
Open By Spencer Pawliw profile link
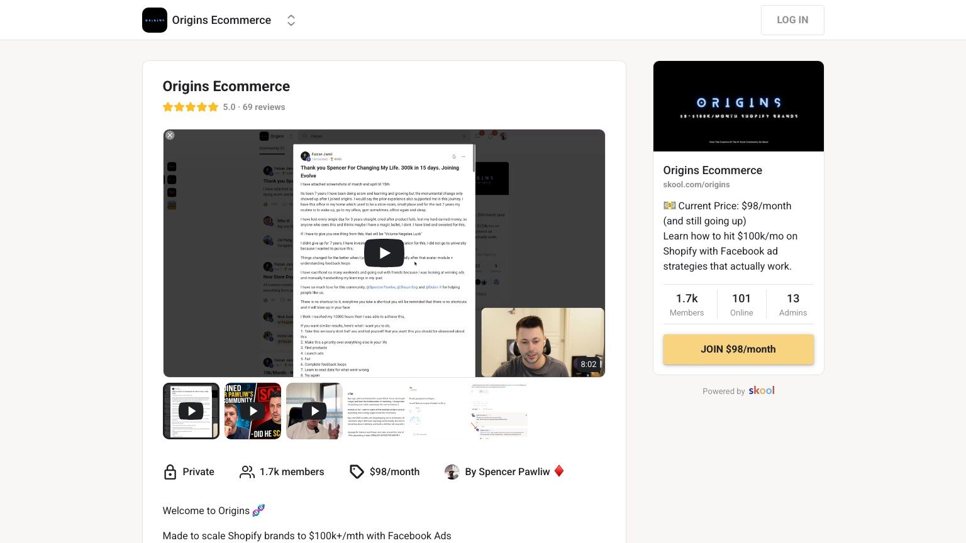tap(507, 472)
